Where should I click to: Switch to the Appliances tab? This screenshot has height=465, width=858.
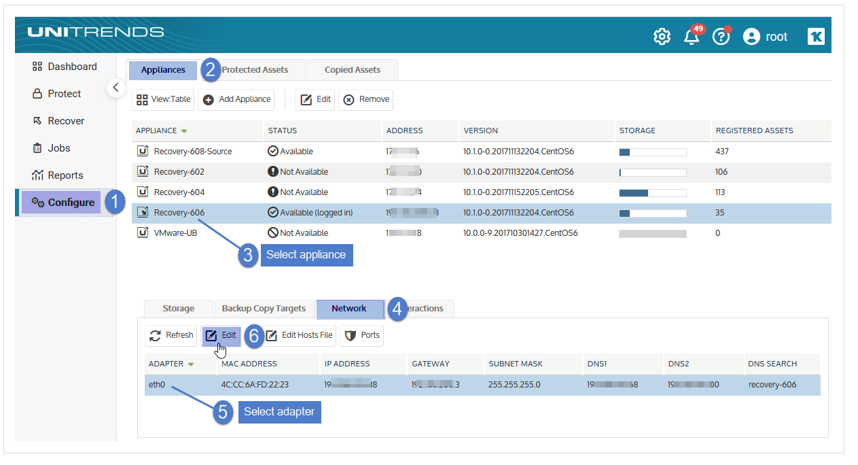click(x=163, y=70)
